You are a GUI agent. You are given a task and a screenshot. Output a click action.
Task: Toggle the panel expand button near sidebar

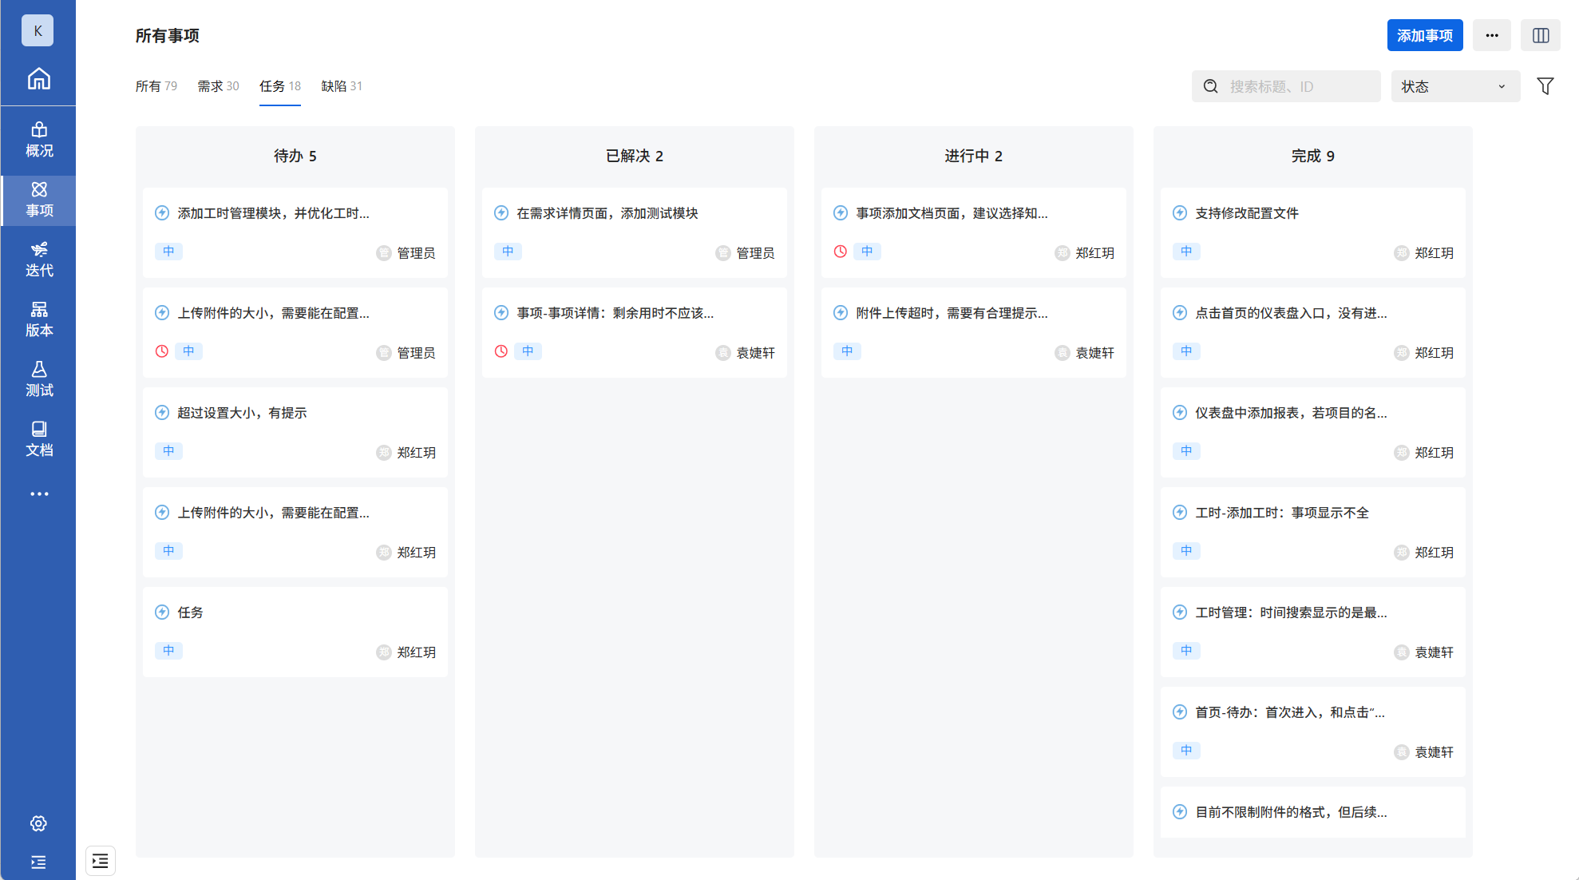coord(101,861)
